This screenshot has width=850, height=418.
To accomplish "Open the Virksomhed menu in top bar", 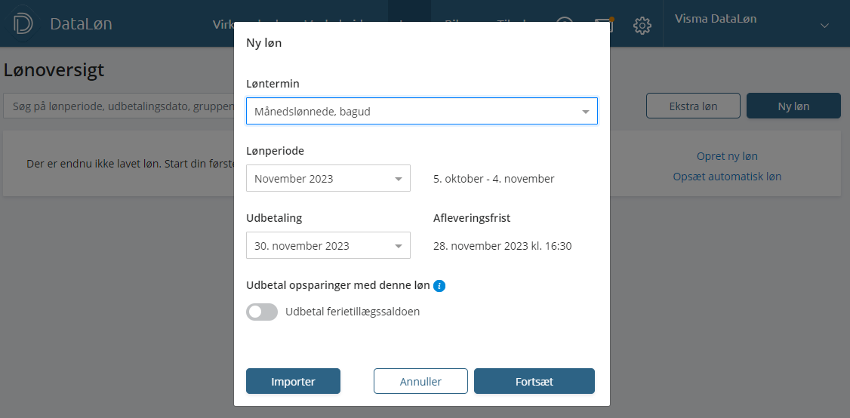I will [223, 24].
